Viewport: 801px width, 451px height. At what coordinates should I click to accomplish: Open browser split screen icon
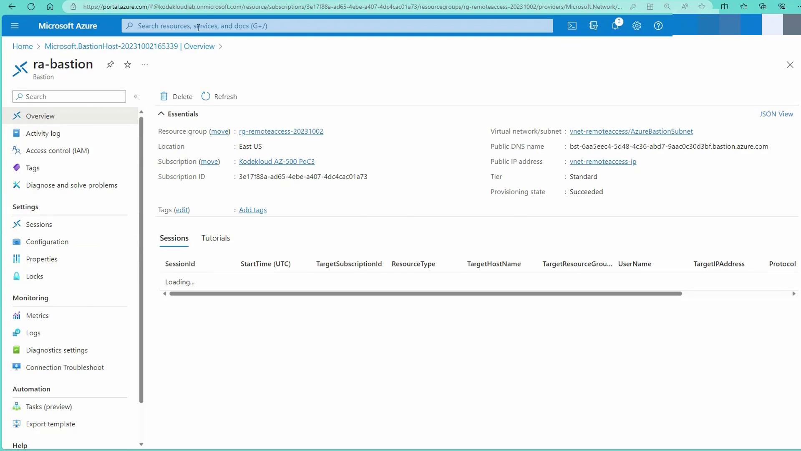point(725,7)
